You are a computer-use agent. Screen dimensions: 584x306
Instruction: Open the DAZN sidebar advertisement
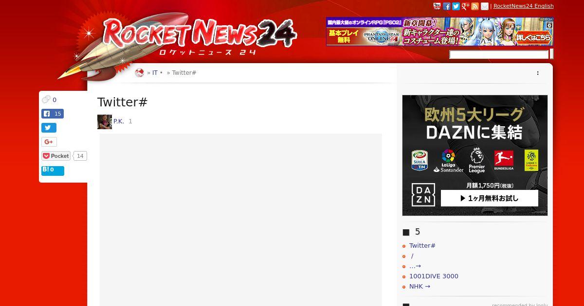[x=475, y=155]
